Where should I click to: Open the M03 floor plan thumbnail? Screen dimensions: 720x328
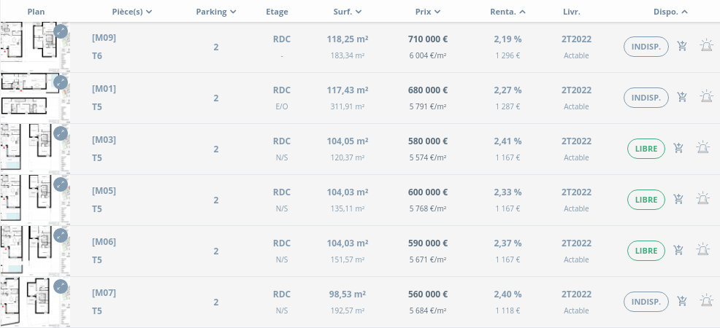point(29,149)
